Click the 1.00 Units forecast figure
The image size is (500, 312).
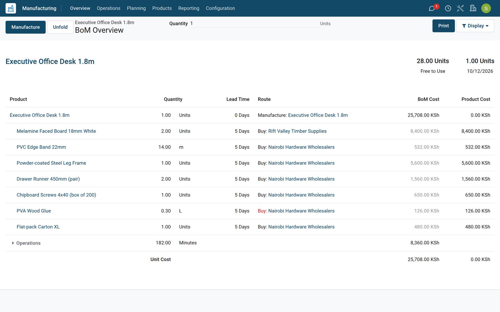[480, 61]
